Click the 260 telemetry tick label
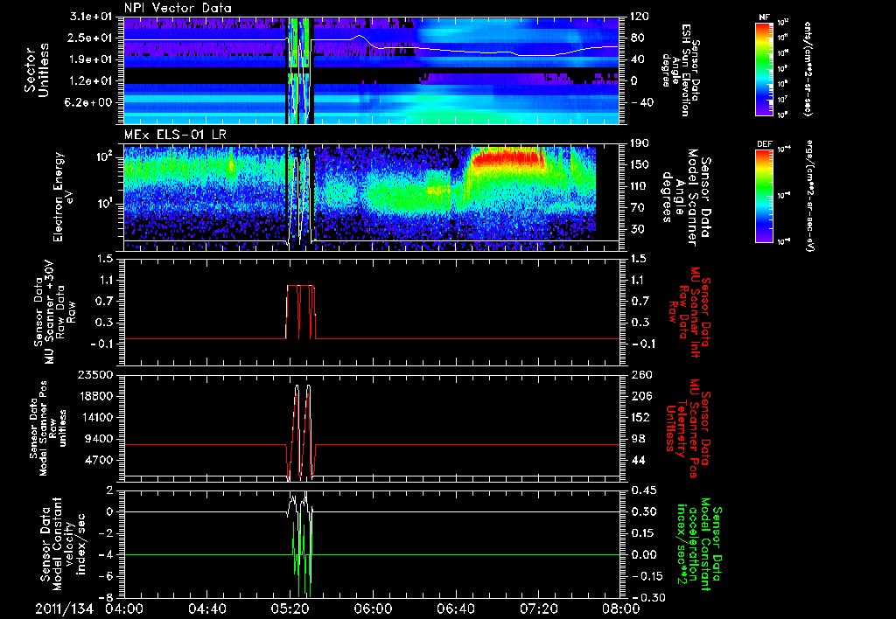 pyautogui.click(x=640, y=375)
